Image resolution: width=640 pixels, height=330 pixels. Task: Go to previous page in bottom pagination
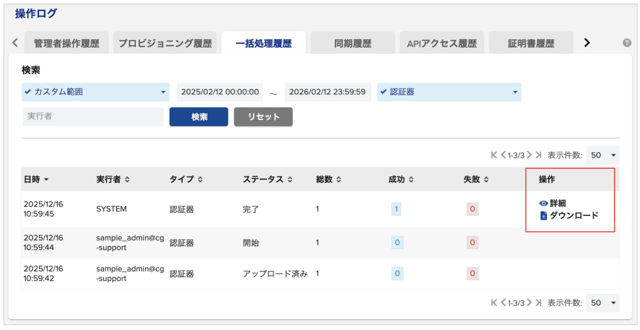click(503, 303)
